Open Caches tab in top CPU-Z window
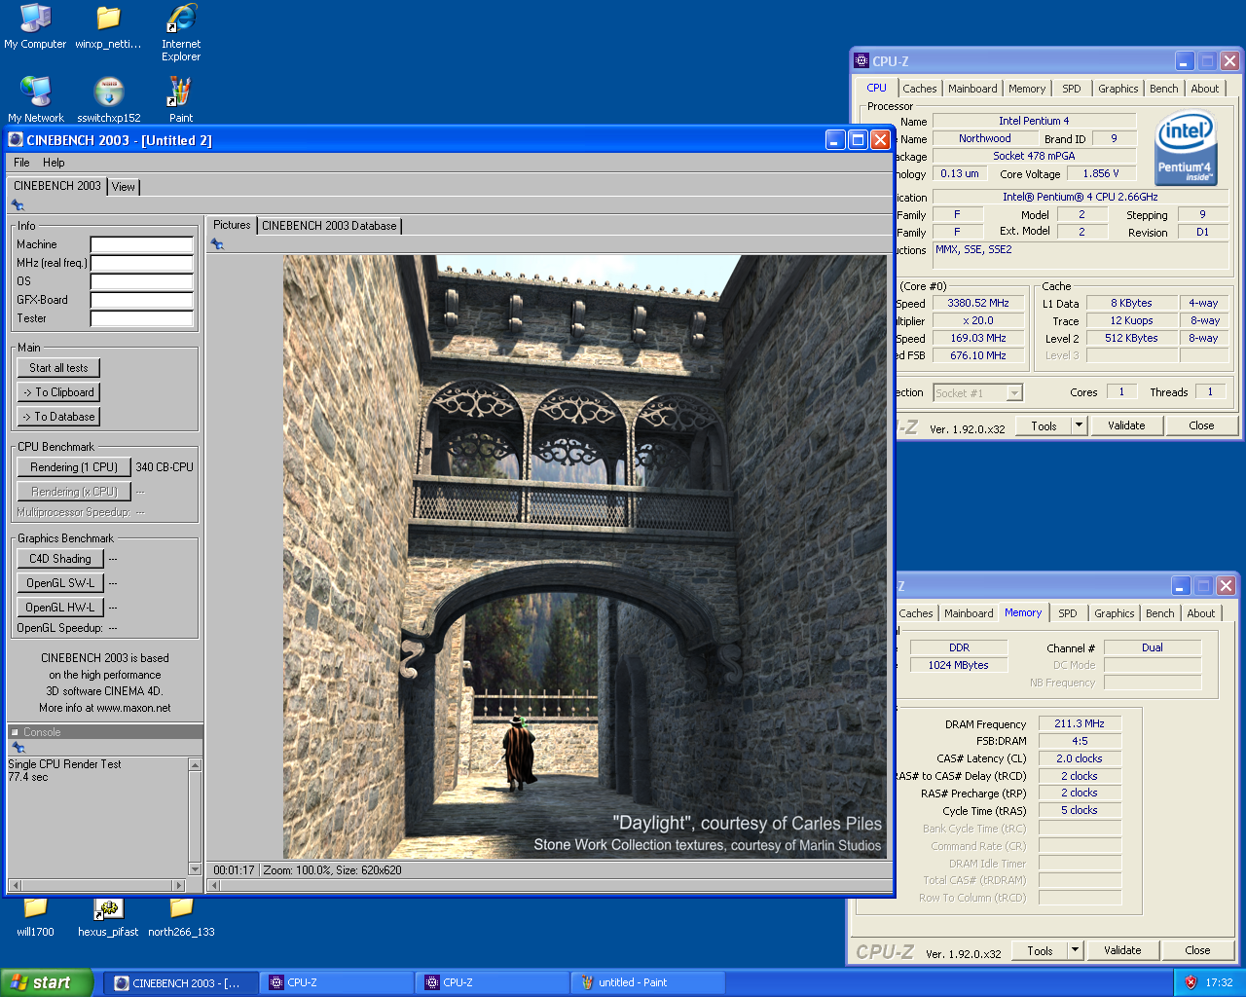 (x=919, y=89)
